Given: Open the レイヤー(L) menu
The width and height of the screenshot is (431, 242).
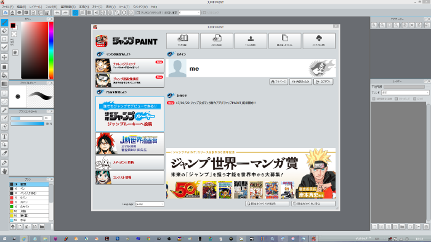Looking at the screenshot, I should tap(36, 7).
